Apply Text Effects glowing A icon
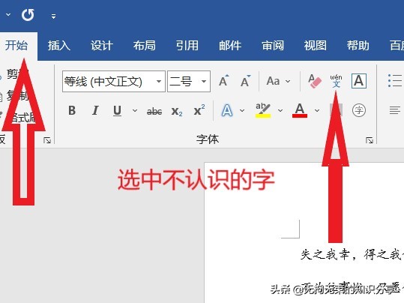 pyautogui.click(x=227, y=110)
